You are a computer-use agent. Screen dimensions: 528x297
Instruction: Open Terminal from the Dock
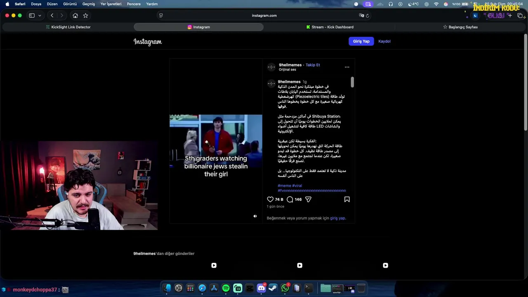[x=309, y=288]
